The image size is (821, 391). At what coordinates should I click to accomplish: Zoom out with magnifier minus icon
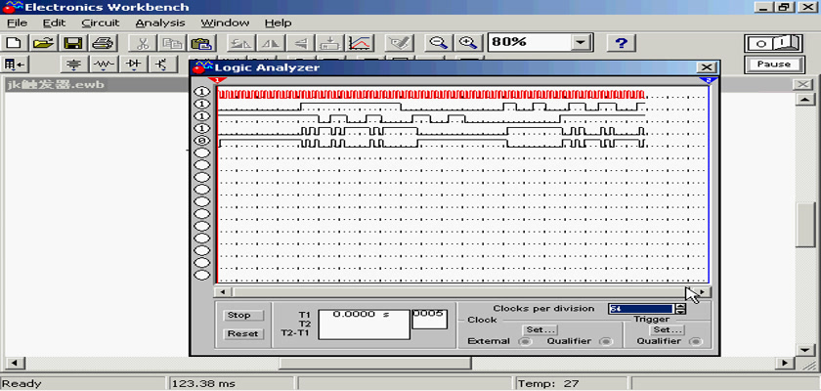pyautogui.click(x=437, y=43)
